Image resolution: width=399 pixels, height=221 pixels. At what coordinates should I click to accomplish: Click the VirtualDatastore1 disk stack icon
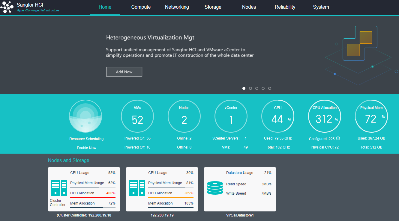(x=215, y=188)
